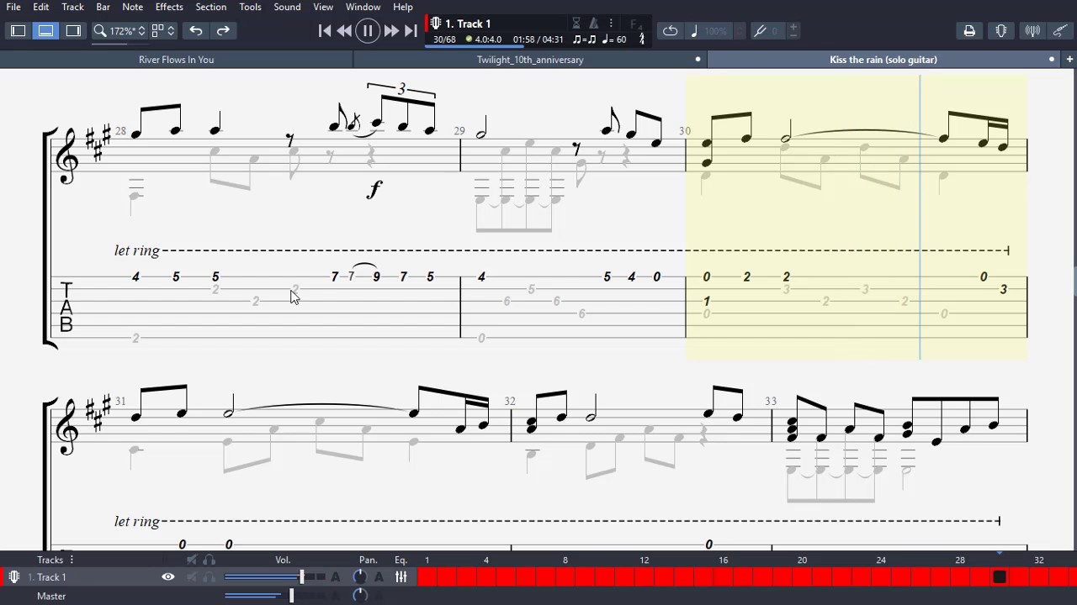The width and height of the screenshot is (1077, 605).
Task: Mute Track 1
Action: tap(192, 577)
